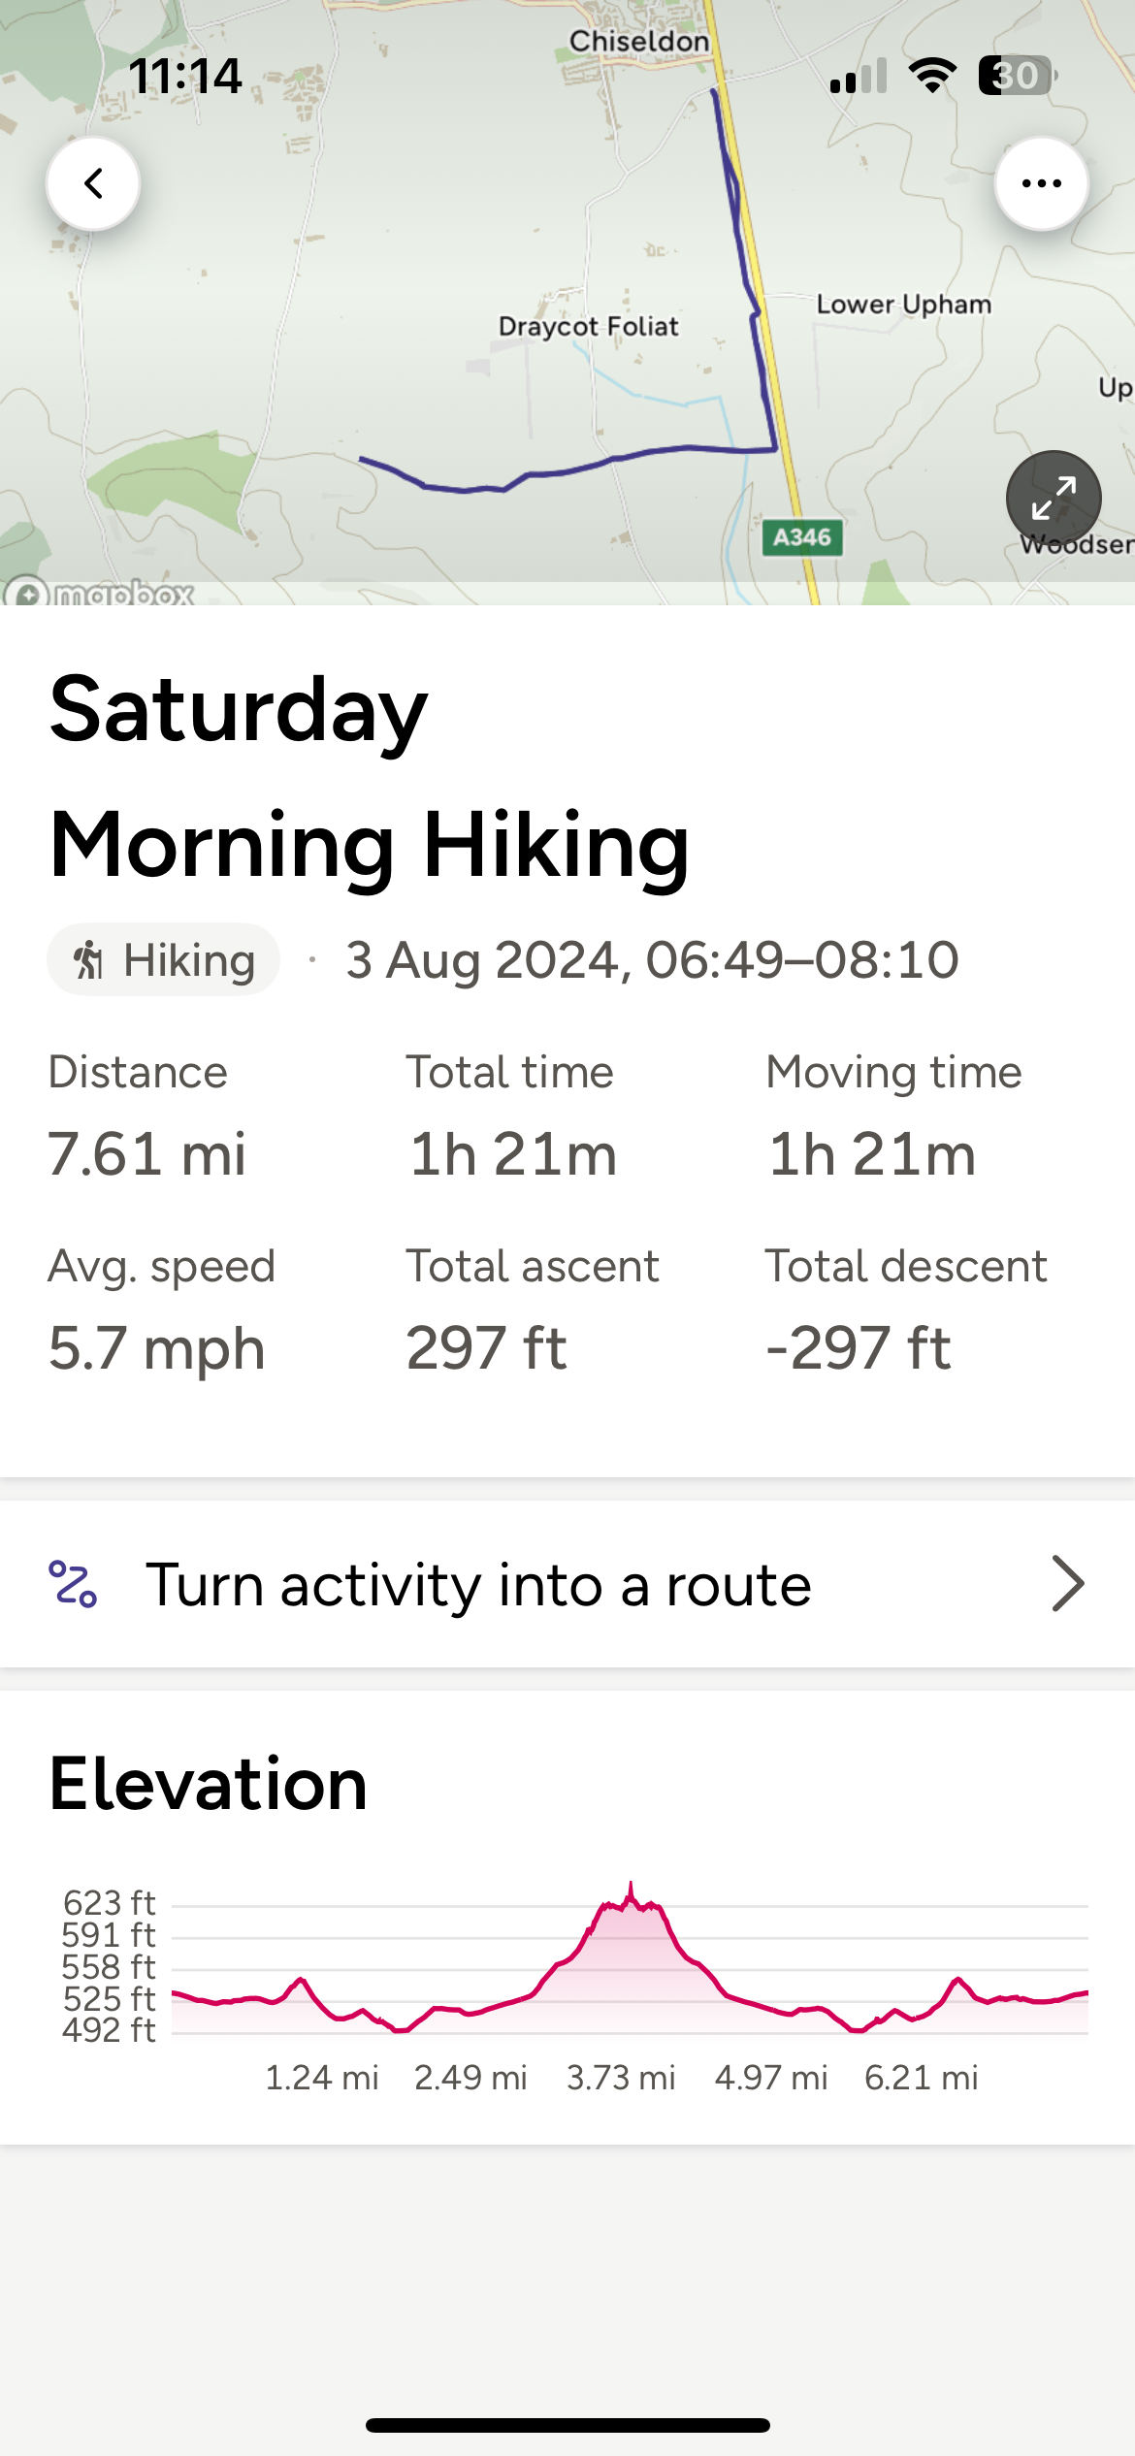
Task: Open the three-dot more options menu
Action: [x=1041, y=183]
